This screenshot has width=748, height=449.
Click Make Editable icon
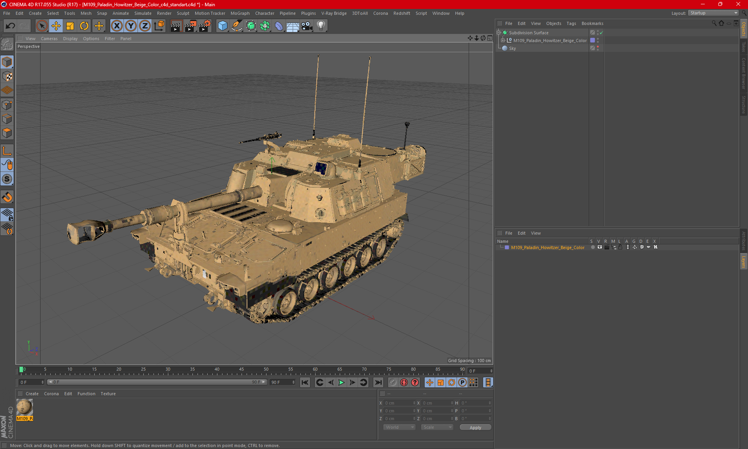[x=7, y=44]
